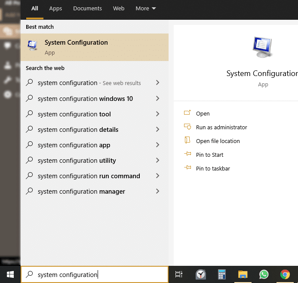The image size is (298, 283).
Task: Expand the 'system configuration tool' suggestion arrow
Action: [157, 114]
